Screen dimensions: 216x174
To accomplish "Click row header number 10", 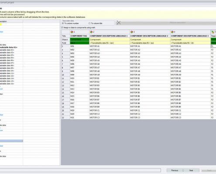I will coord(66,75).
